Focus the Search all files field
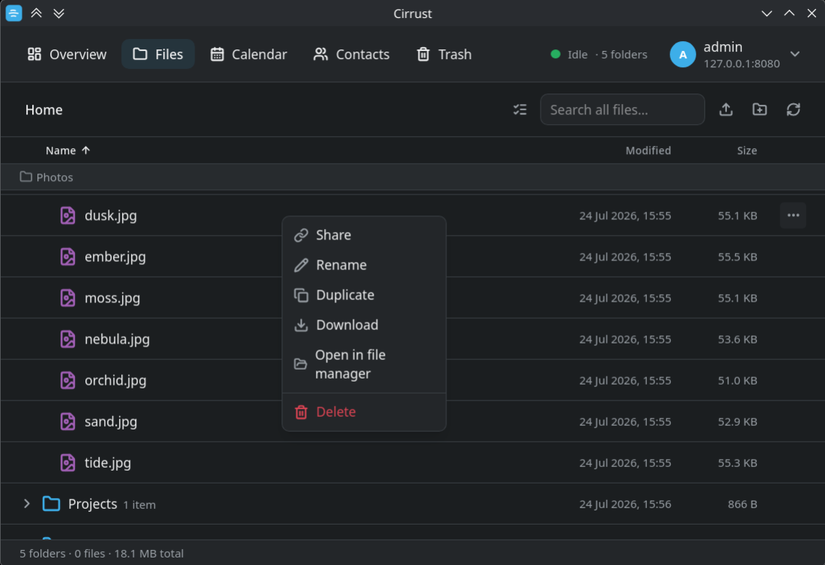825x565 pixels. (x=622, y=109)
